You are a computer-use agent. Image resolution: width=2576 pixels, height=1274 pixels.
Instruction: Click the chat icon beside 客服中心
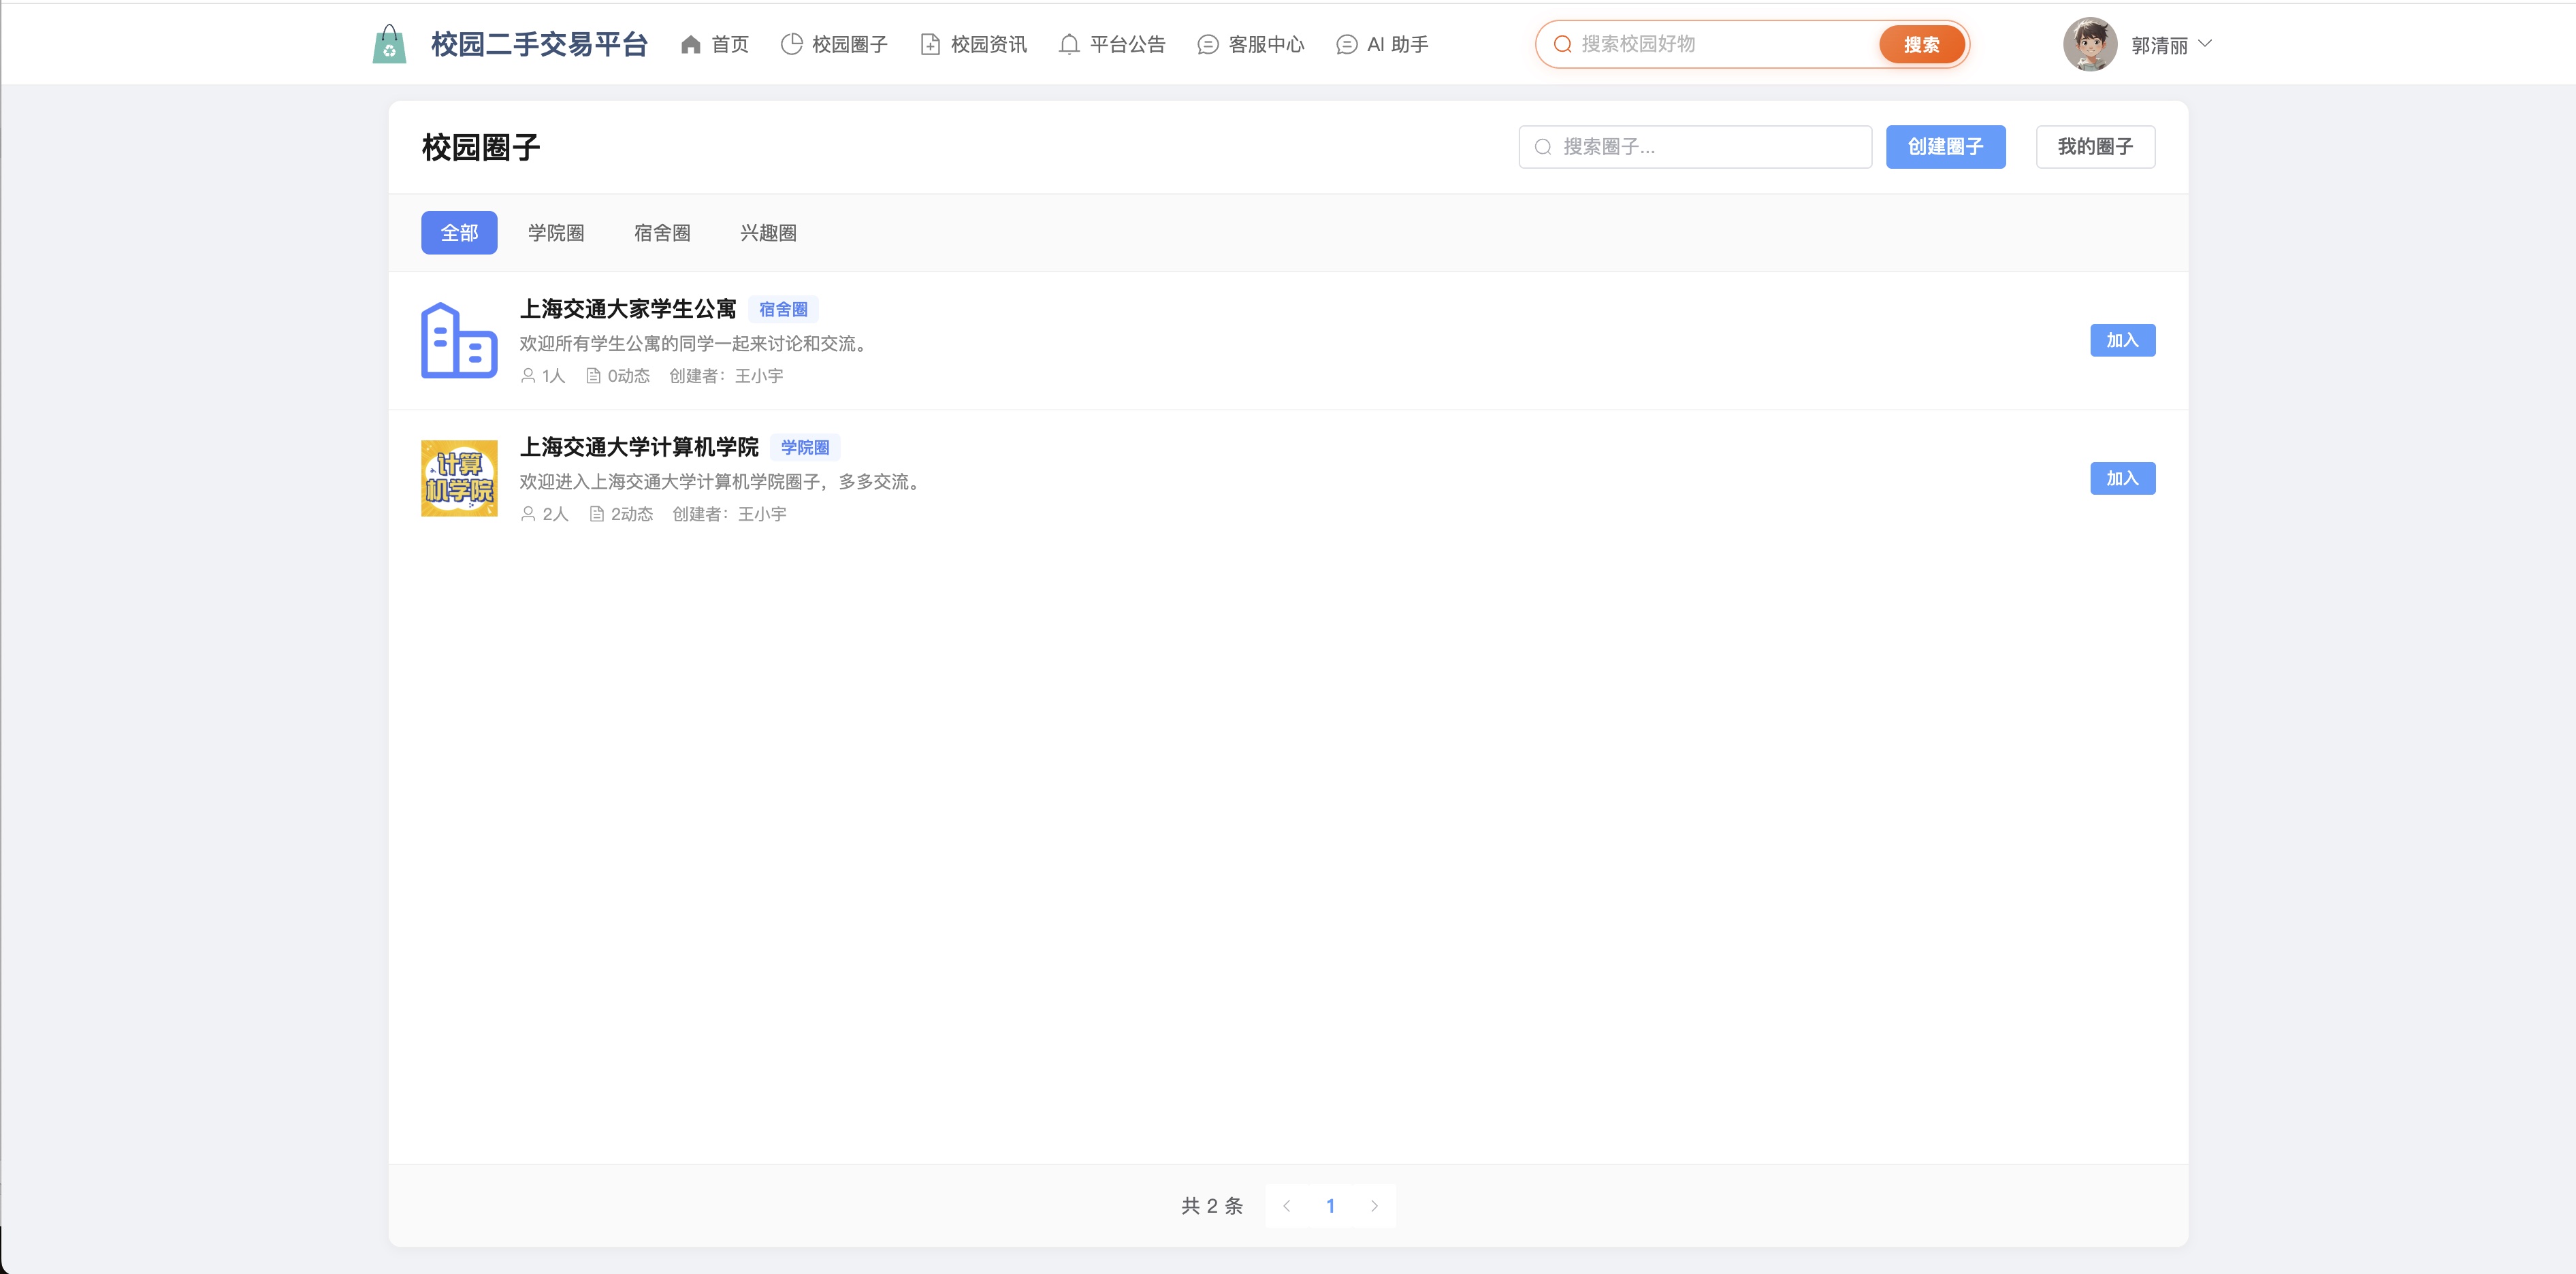click(1208, 44)
